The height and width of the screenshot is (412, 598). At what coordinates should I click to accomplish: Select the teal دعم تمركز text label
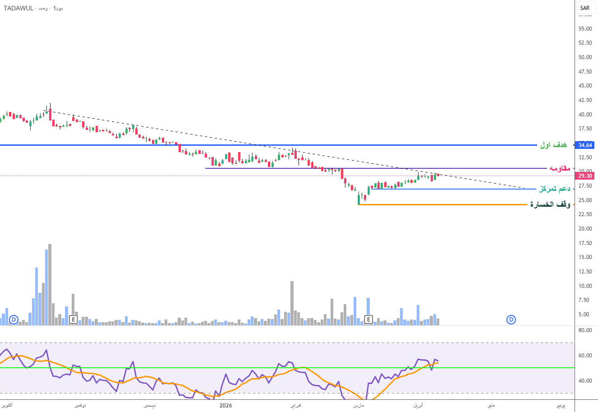pos(555,189)
